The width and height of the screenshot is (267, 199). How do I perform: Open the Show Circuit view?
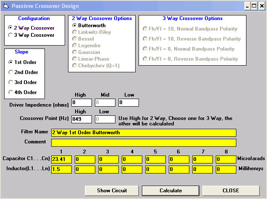(x=112, y=191)
